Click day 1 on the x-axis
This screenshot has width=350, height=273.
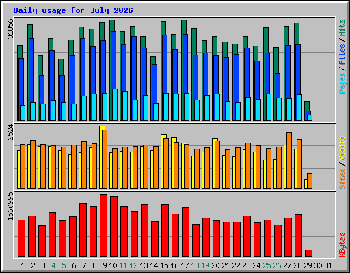[x=23, y=265]
